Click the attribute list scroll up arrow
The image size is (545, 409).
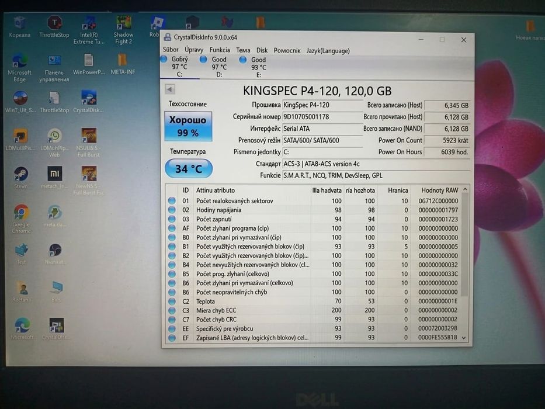[x=465, y=189]
